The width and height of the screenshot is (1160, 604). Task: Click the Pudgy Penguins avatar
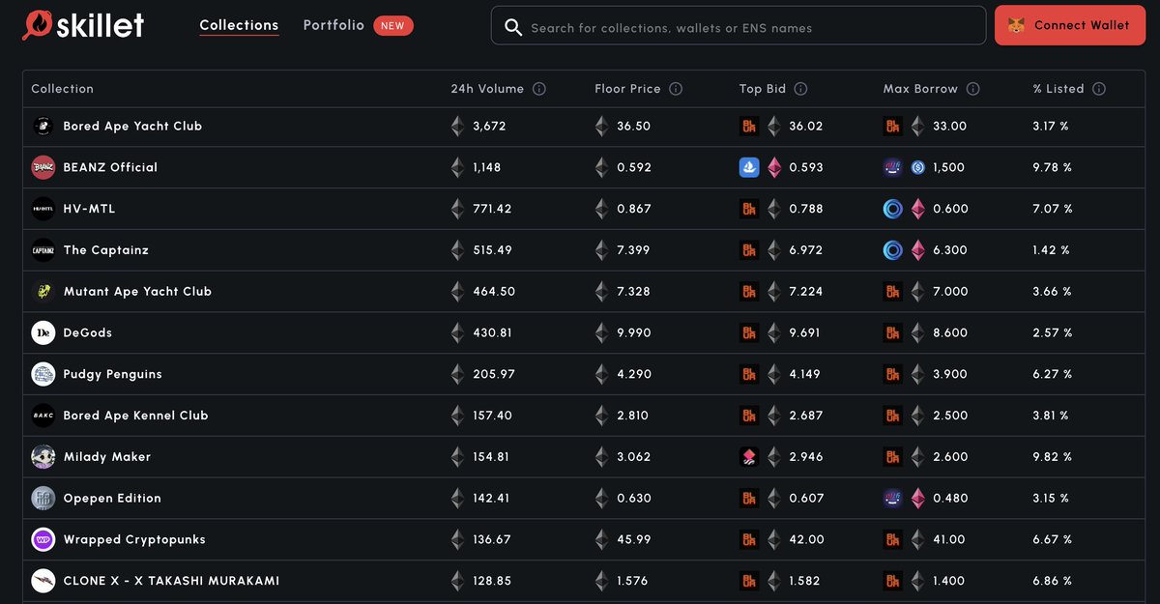click(x=43, y=374)
